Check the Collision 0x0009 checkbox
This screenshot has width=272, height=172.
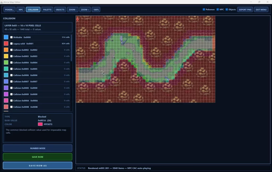click(11, 94)
